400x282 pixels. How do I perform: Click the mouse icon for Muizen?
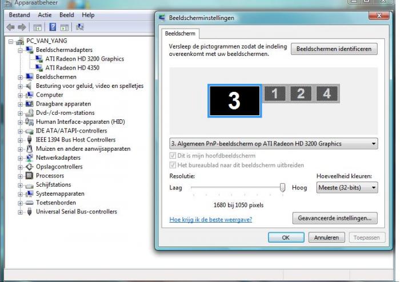[30, 148]
